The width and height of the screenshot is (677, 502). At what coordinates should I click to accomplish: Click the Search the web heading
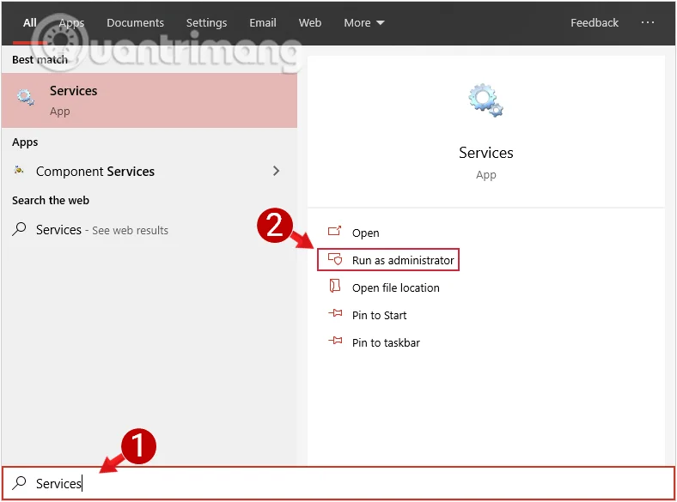[x=51, y=200]
